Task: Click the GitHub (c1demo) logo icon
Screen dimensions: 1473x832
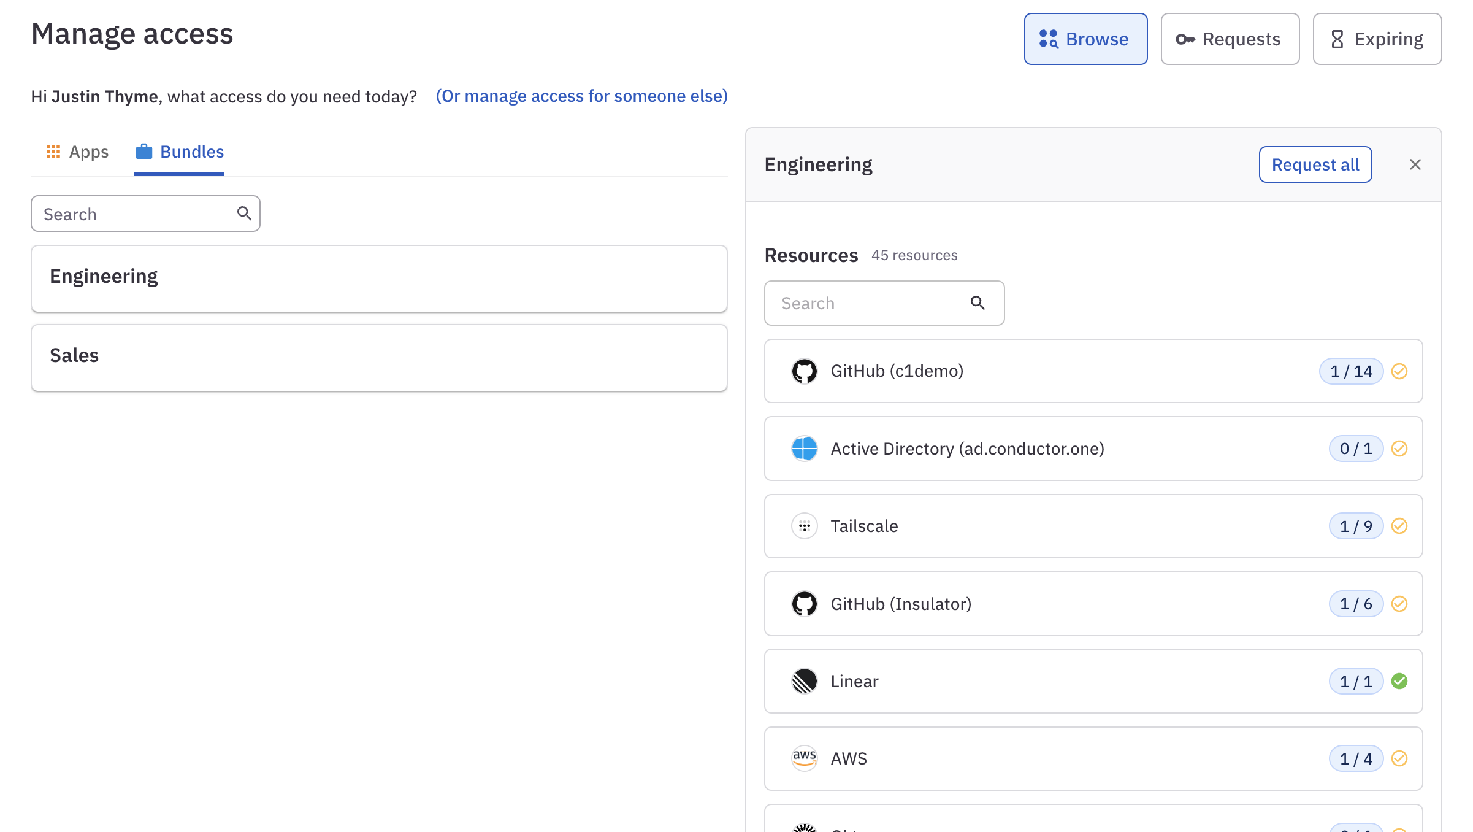Action: pos(805,371)
